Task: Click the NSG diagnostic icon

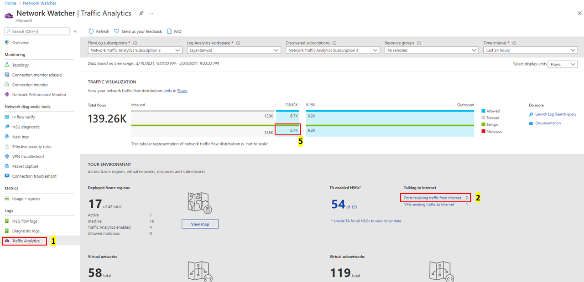Action: [7, 127]
